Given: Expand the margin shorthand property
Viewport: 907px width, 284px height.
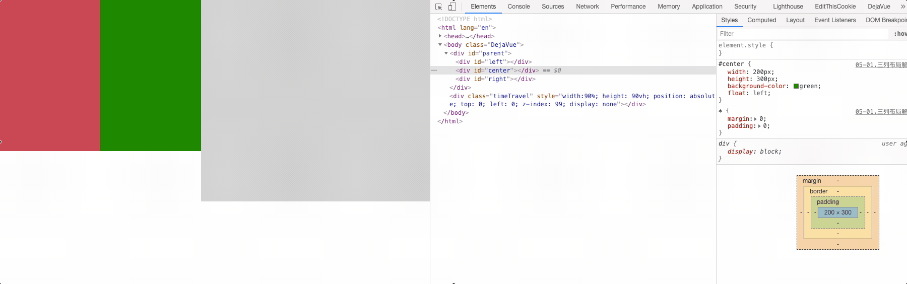Looking at the screenshot, I should pos(755,119).
